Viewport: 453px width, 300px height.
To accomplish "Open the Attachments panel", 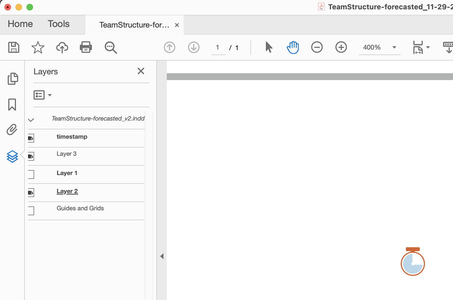I will coord(12,129).
